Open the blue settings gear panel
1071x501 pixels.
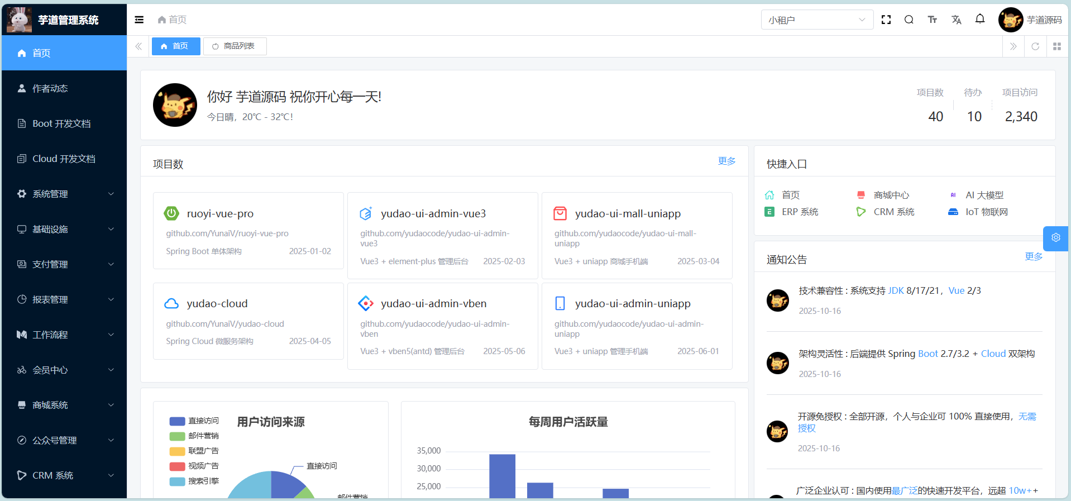[1056, 238]
